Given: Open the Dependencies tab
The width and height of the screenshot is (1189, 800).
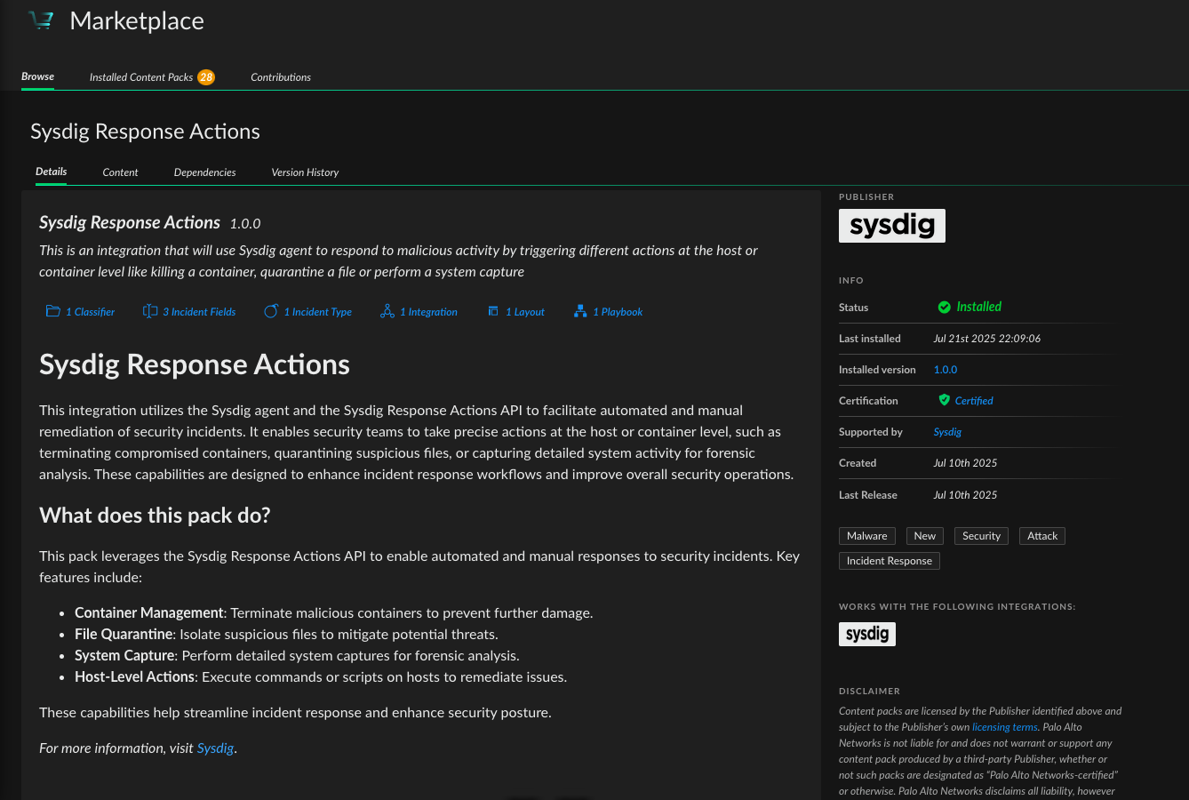Looking at the screenshot, I should click(x=205, y=172).
